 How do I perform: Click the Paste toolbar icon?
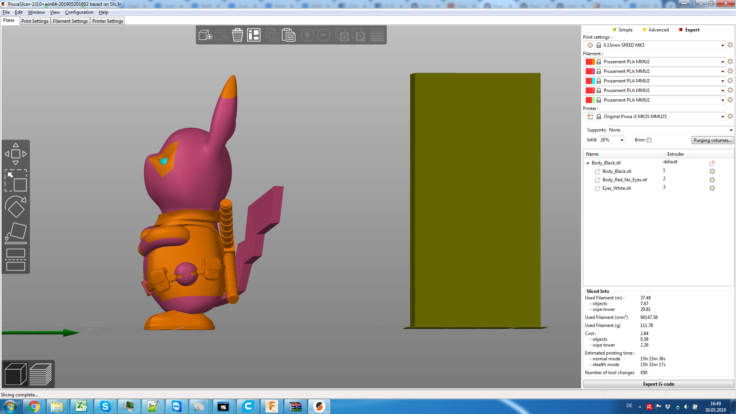pos(289,35)
